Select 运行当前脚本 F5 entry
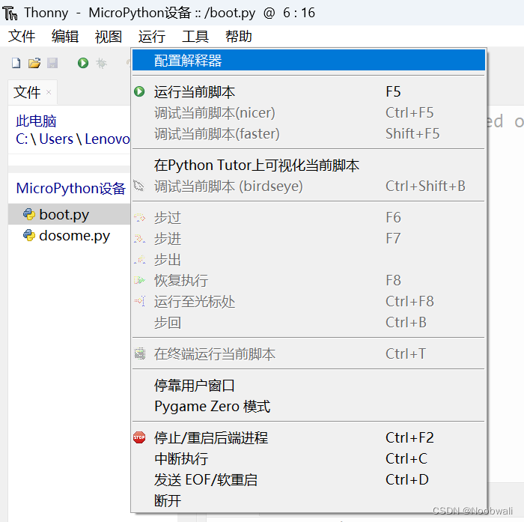Image resolution: width=524 pixels, height=522 pixels. point(308,91)
